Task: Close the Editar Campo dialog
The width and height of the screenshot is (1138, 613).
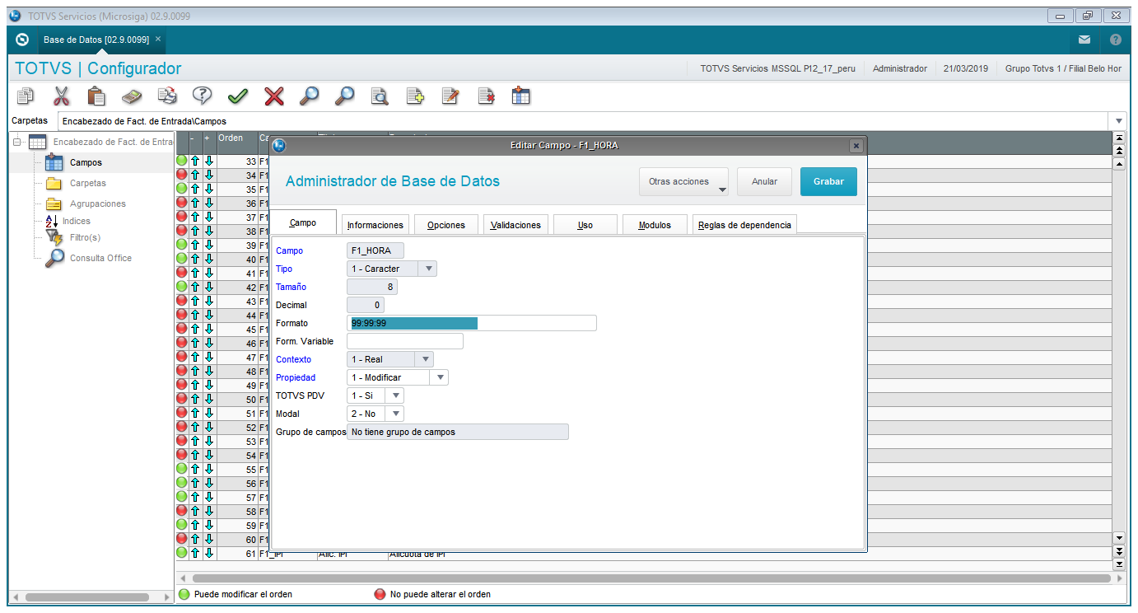Action: 856,146
